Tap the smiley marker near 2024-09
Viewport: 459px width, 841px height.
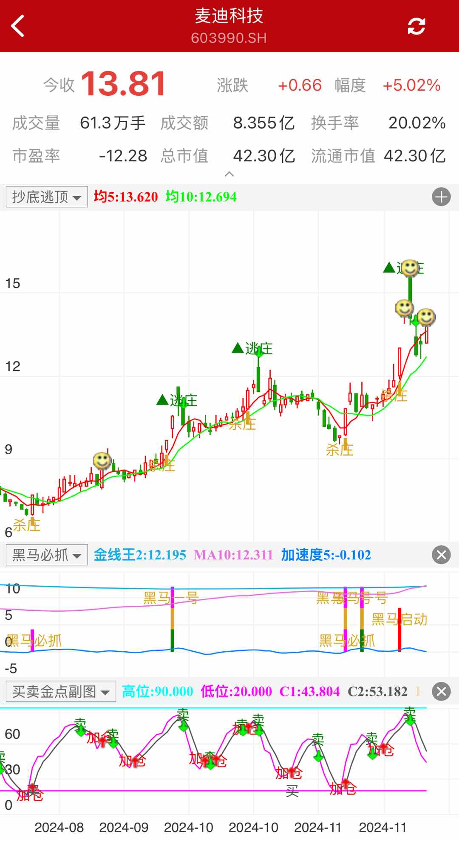pyautogui.click(x=102, y=460)
